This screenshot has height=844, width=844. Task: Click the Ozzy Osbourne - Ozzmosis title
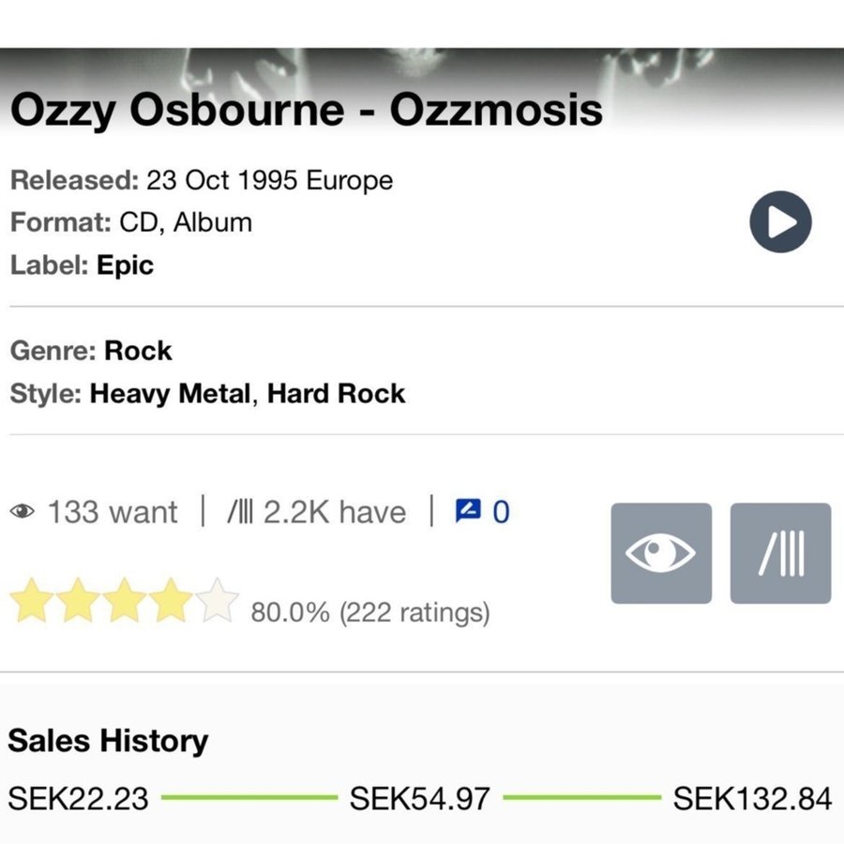(306, 111)
